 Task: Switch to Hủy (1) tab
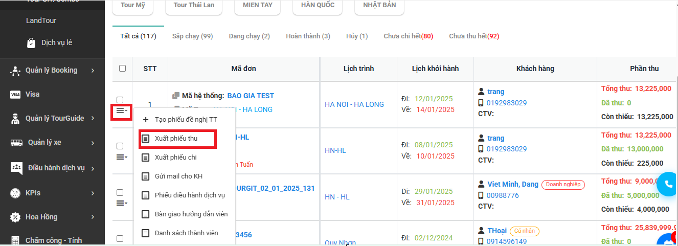357,36
